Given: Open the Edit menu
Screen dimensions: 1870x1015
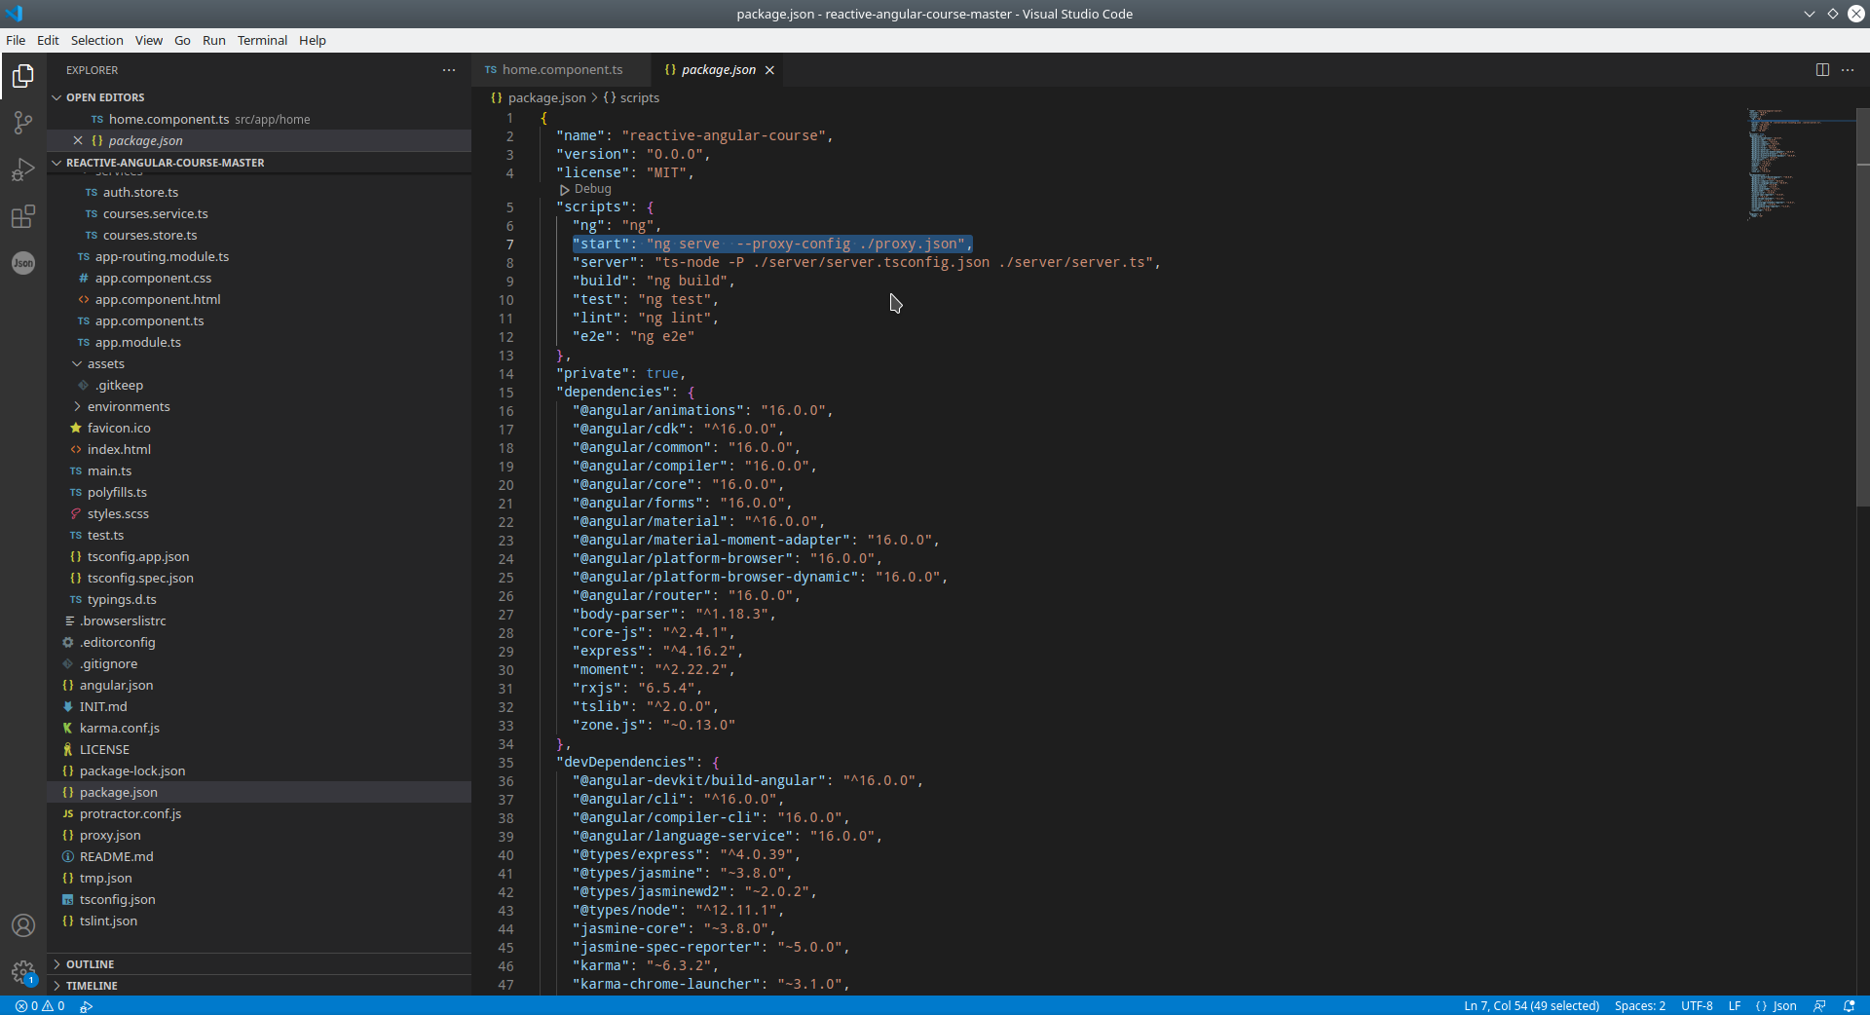Looking at the screenshot, I should [x=48, y=40].
